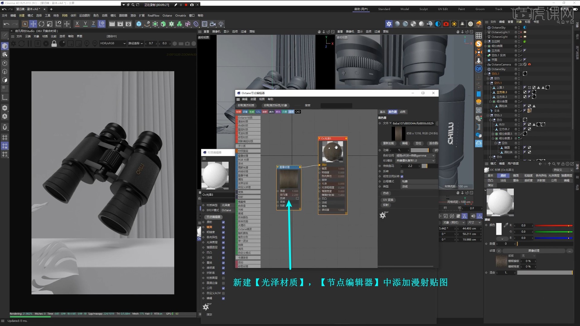Click the OctaneCamera tag icon in object manager
Image resolution: width=580 pixels, height=326 pixels.
coord(529,65)
